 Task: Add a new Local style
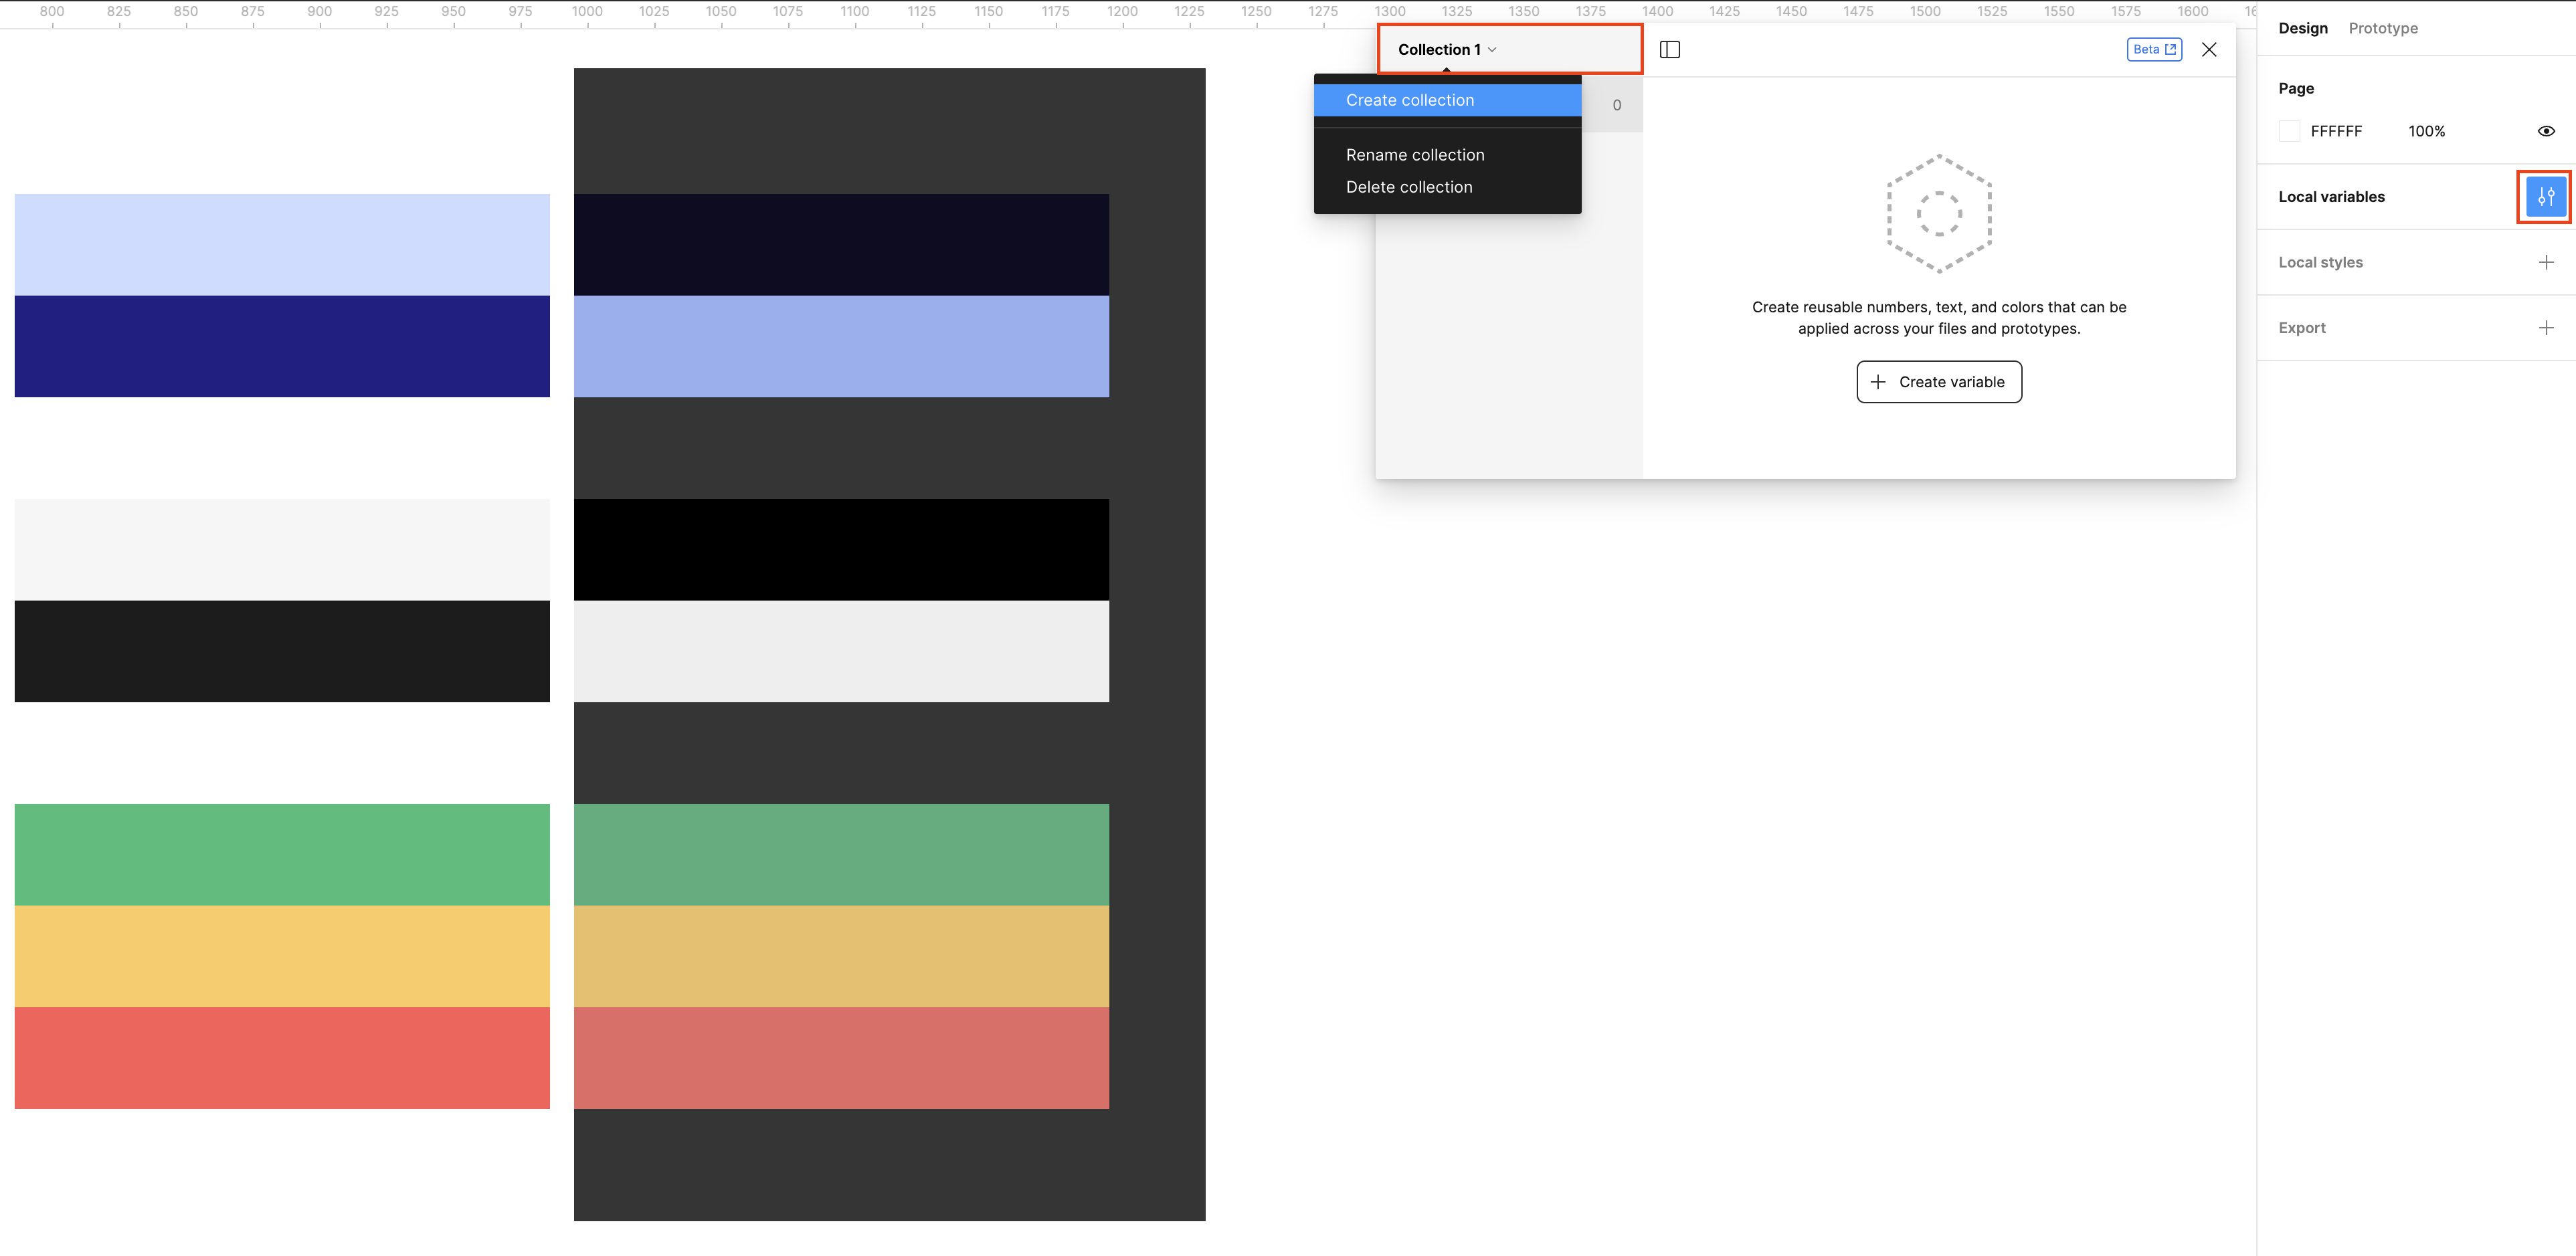[x=2545, y=263]
